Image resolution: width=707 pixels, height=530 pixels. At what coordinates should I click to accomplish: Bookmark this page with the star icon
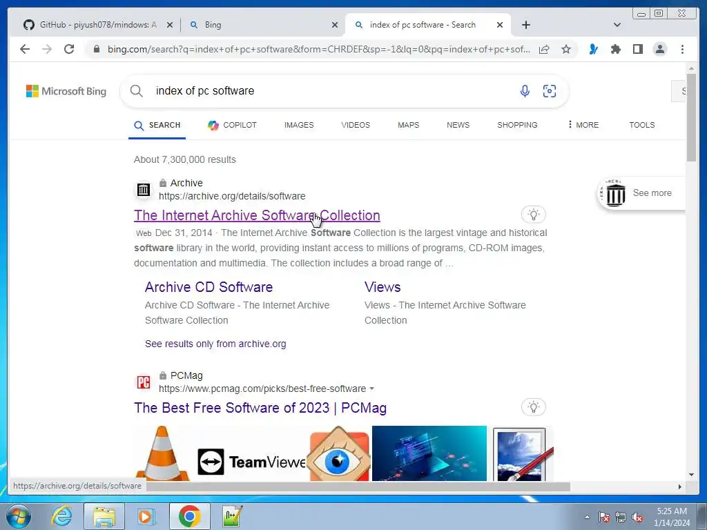pos(566,49)
